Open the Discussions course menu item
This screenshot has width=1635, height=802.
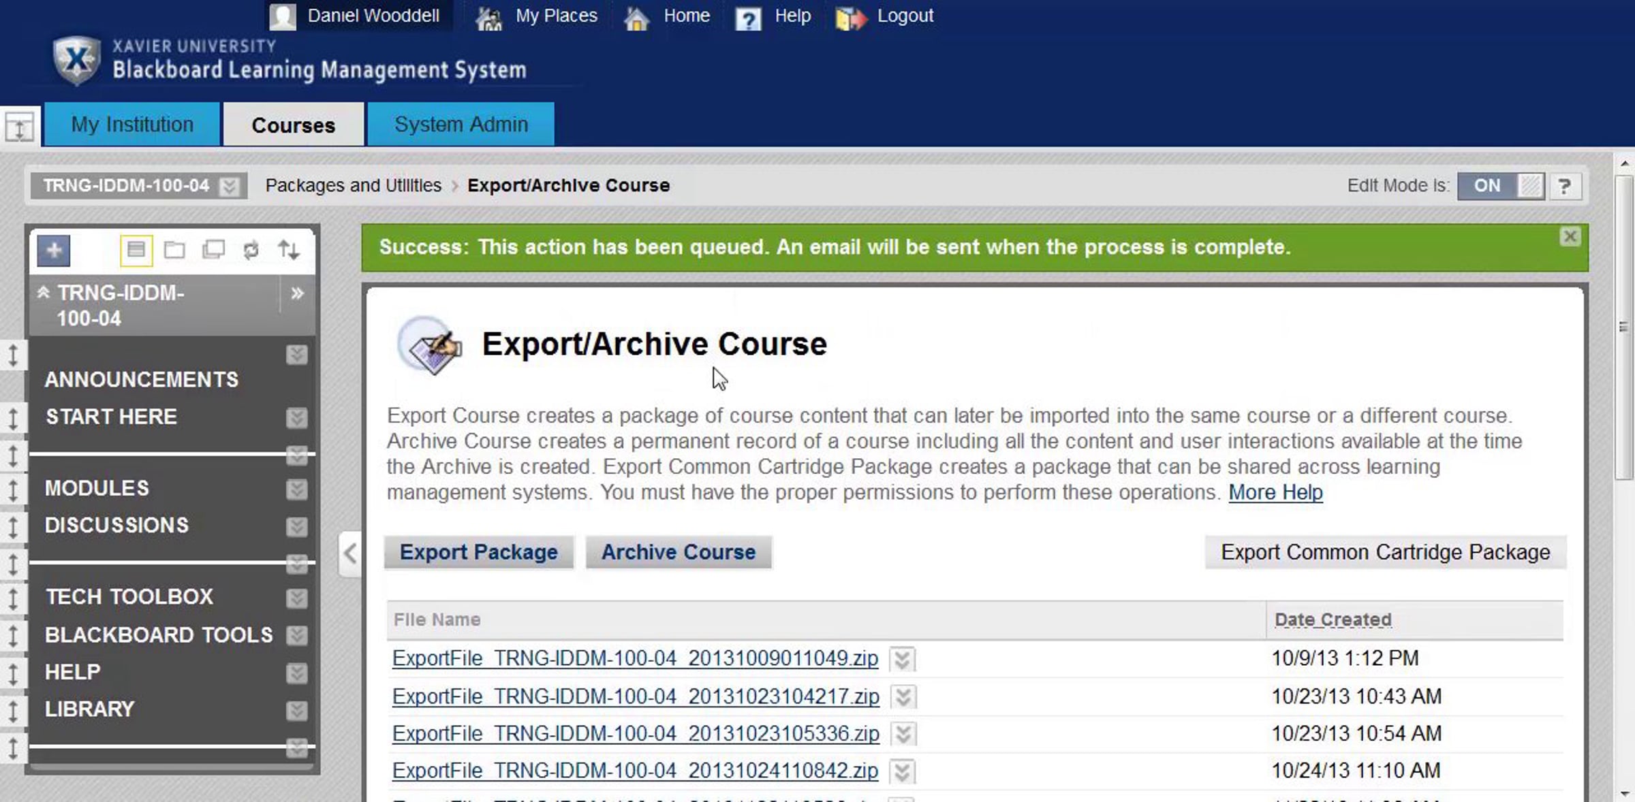pyautogui.click(x=116, y=525)
